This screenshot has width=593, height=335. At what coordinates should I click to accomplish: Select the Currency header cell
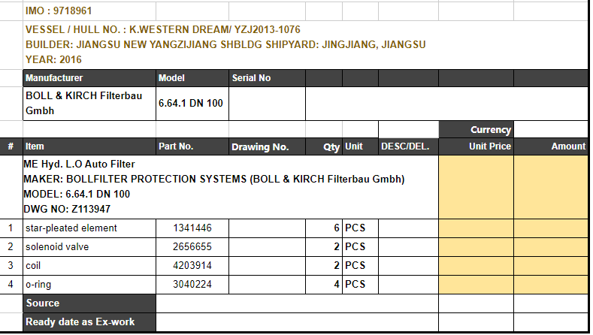click(476, 129)
